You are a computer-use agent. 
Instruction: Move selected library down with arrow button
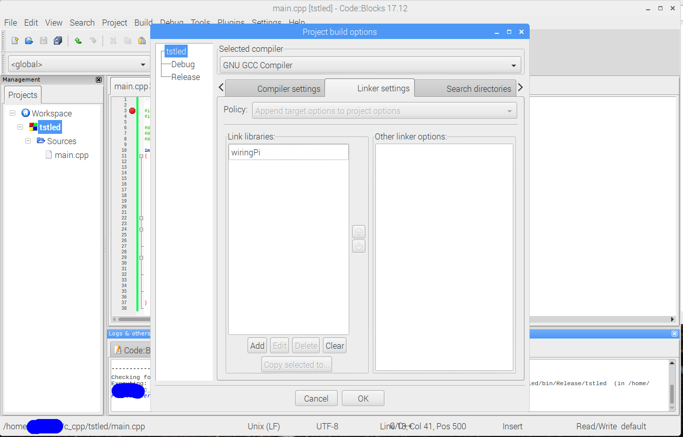click(x=359, y=246)
